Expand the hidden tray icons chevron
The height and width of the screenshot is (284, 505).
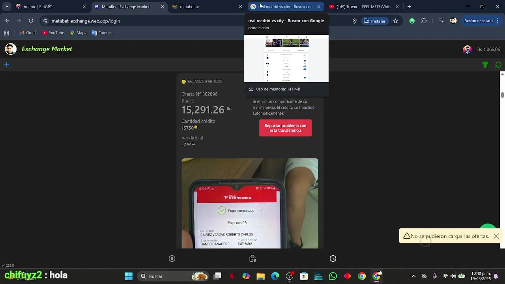[413, 276]
